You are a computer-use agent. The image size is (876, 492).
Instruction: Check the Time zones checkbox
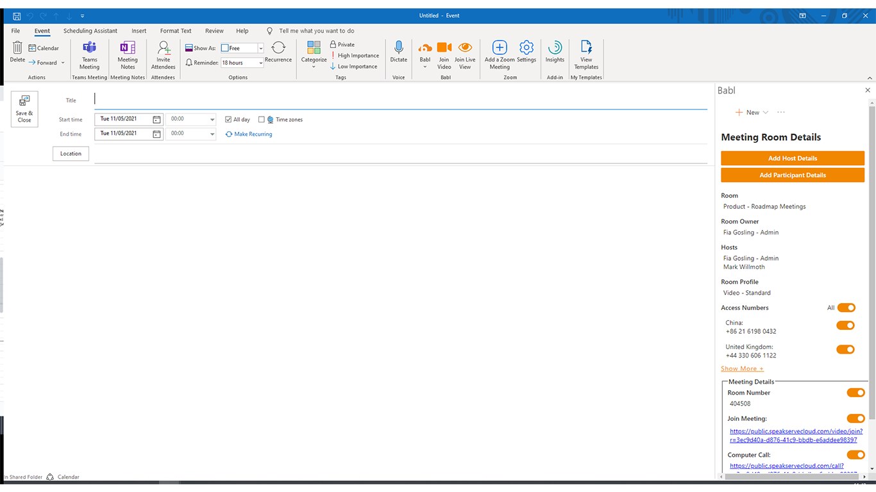point(262,120)
